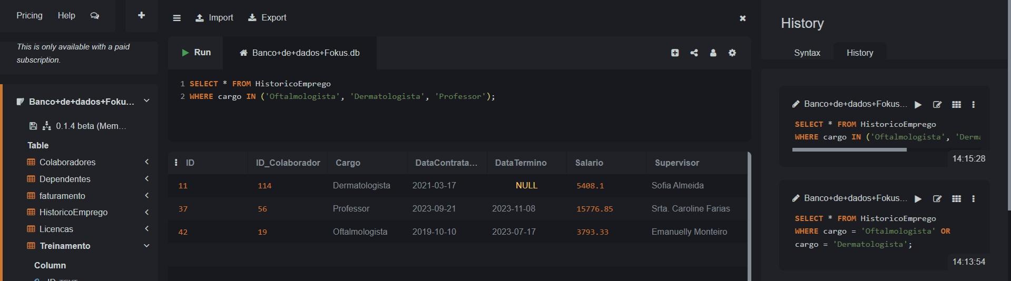The height and width of the screenshot is (281, 1011).
Task: Click the History panel vertical scrollbar
Action: 1009,105
